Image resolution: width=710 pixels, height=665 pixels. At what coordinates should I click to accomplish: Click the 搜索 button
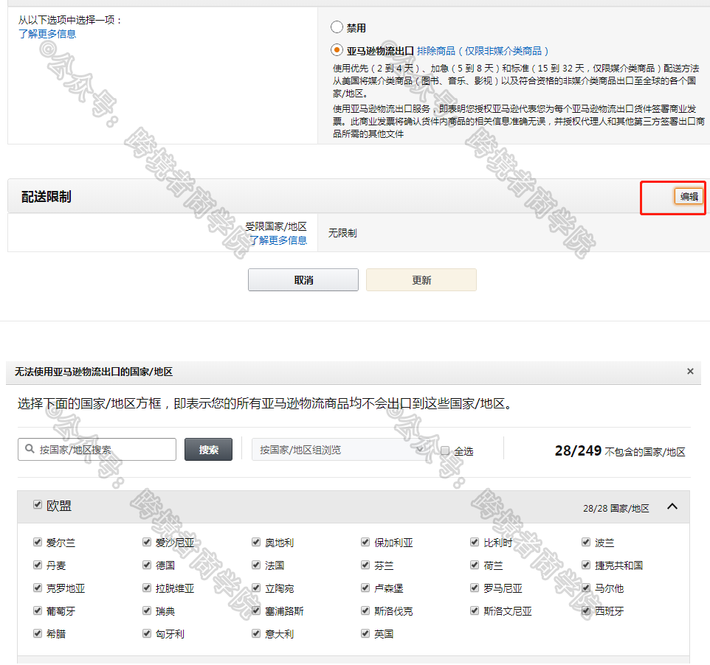pos(208,449)
